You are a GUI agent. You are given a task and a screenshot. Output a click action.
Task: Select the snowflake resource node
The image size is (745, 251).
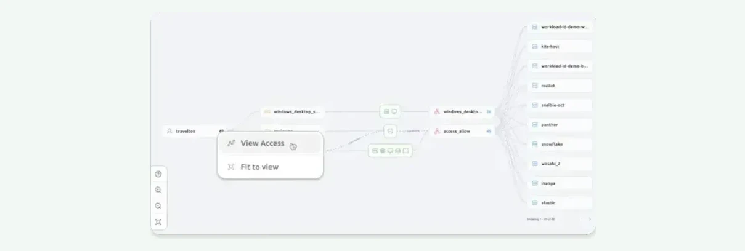pos(560,145)
